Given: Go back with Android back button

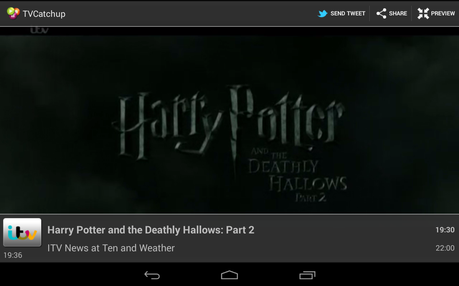Looking at the screenshot, I should (x=152, y=275).
